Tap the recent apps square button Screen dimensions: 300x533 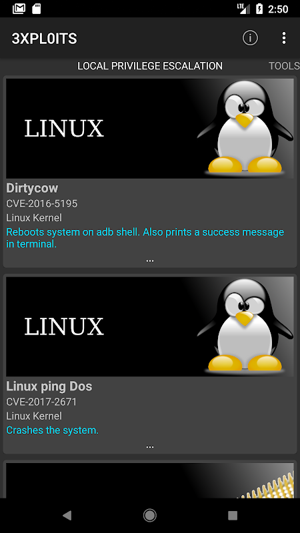(233, 516)
